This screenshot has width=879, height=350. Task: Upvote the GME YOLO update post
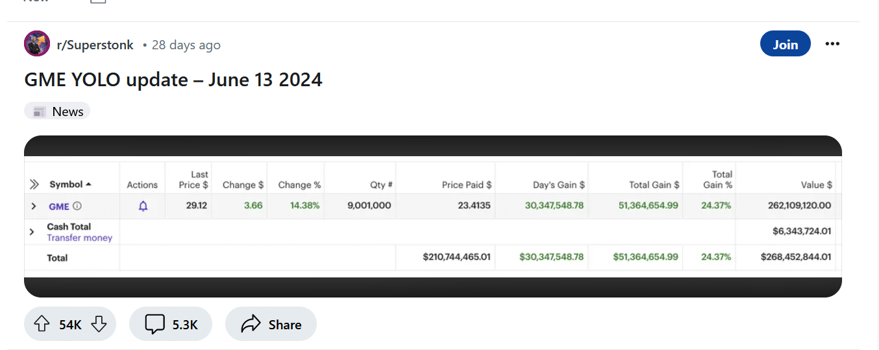tap(42, 325)
